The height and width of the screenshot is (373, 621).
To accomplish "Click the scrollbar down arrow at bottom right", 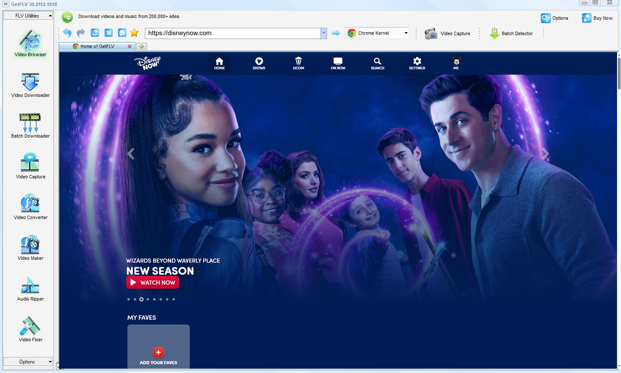I will (x=619, y=367).
